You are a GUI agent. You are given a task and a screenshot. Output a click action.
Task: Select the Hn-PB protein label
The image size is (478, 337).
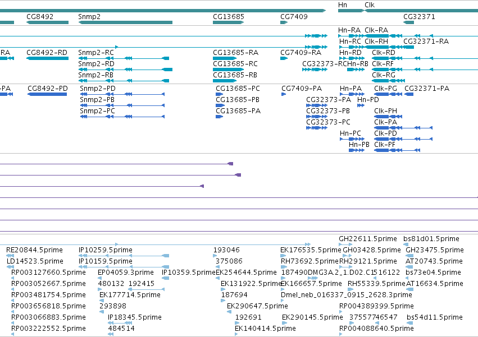(359, 145)
